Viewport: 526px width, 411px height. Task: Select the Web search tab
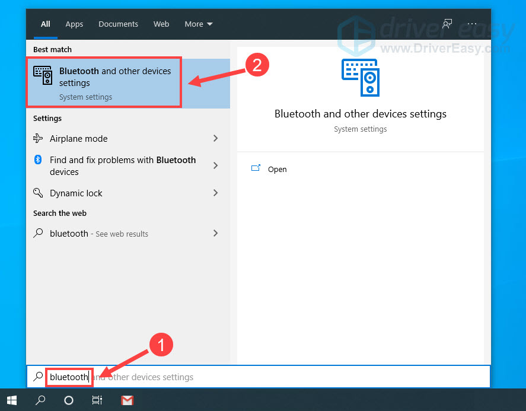(161, 24)
